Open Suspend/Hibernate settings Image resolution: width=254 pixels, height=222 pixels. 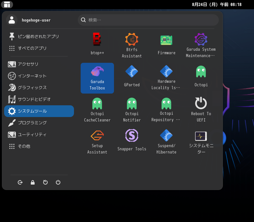(x=166, y=142)
